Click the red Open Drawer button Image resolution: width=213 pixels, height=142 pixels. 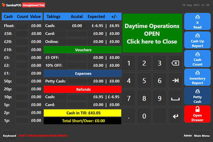click(197, 114)
